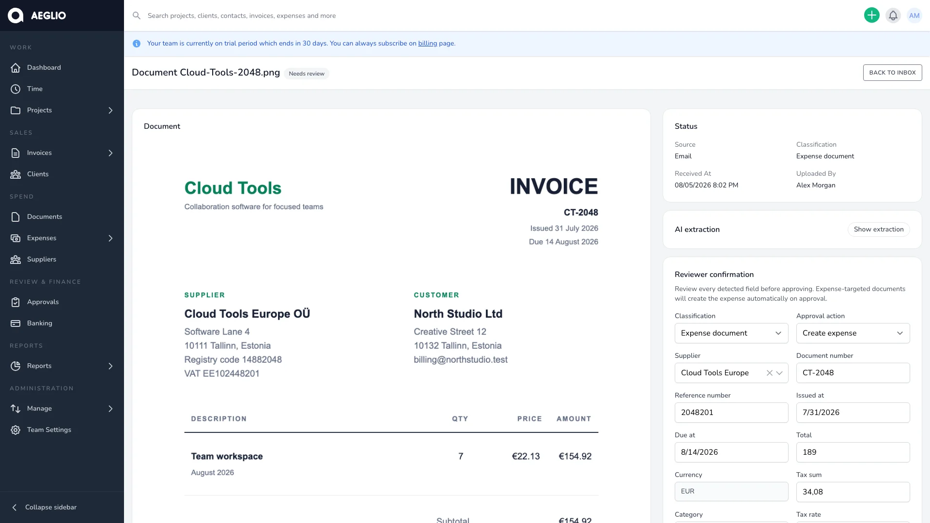Click the Manage arrows icon

coord(15,409)
